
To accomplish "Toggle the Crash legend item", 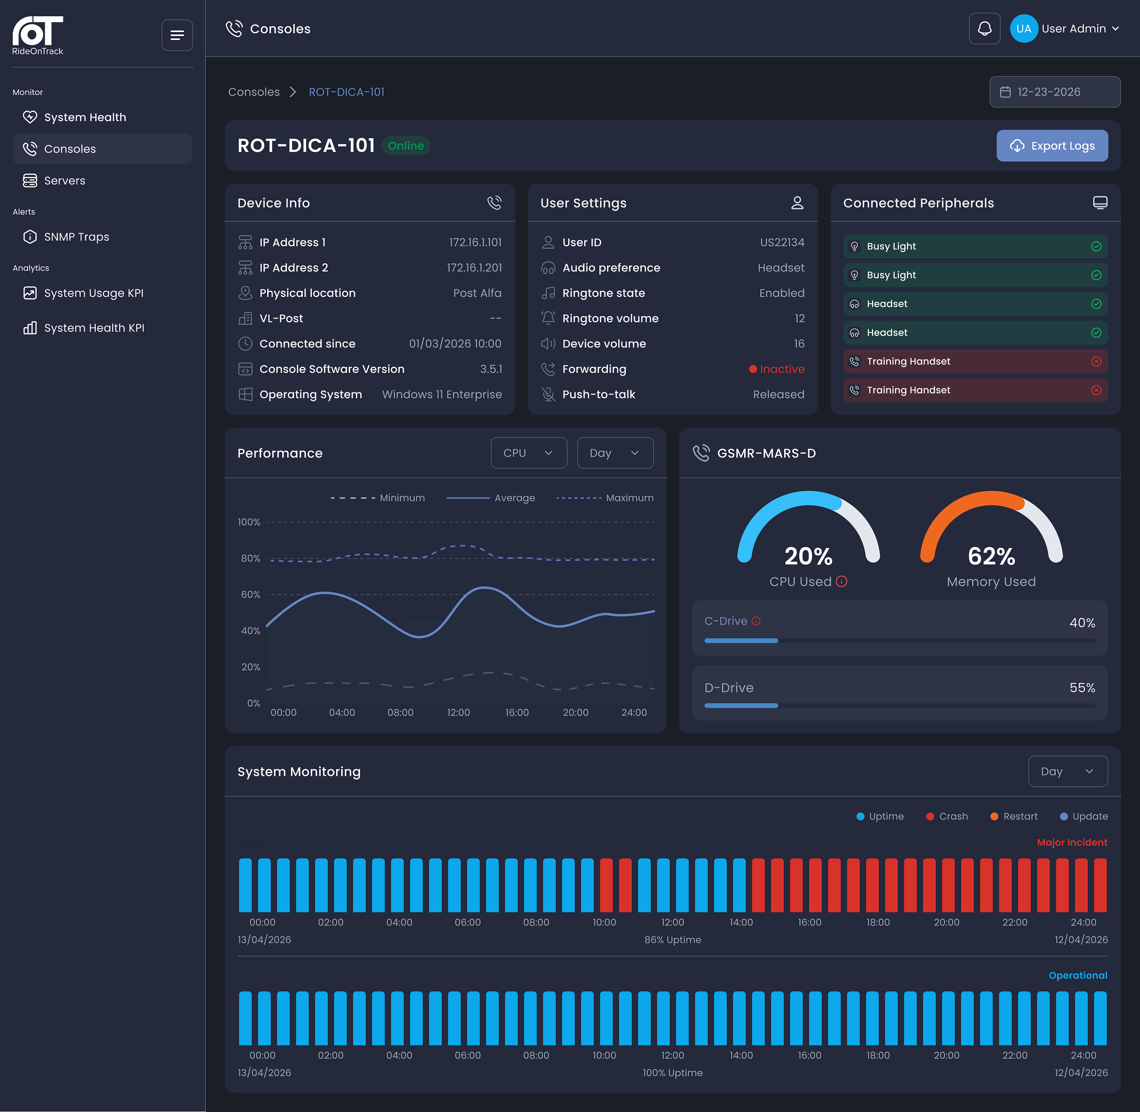I will pyautogui.click(x=947, y=816).
